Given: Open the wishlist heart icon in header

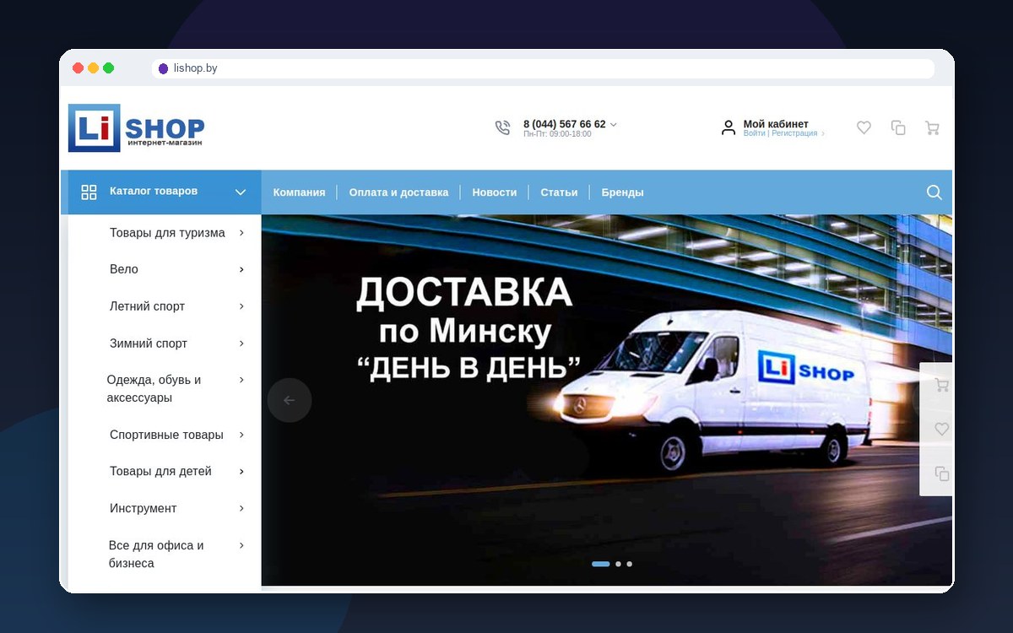Looking at the screenshot, I should [x=864, y=127].
